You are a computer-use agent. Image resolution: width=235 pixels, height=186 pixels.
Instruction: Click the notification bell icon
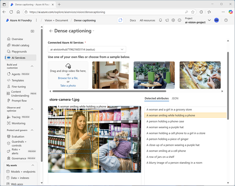[x=160, y=20]
